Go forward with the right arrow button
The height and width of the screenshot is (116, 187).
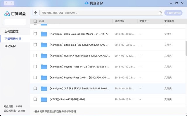tap(11, 3)
